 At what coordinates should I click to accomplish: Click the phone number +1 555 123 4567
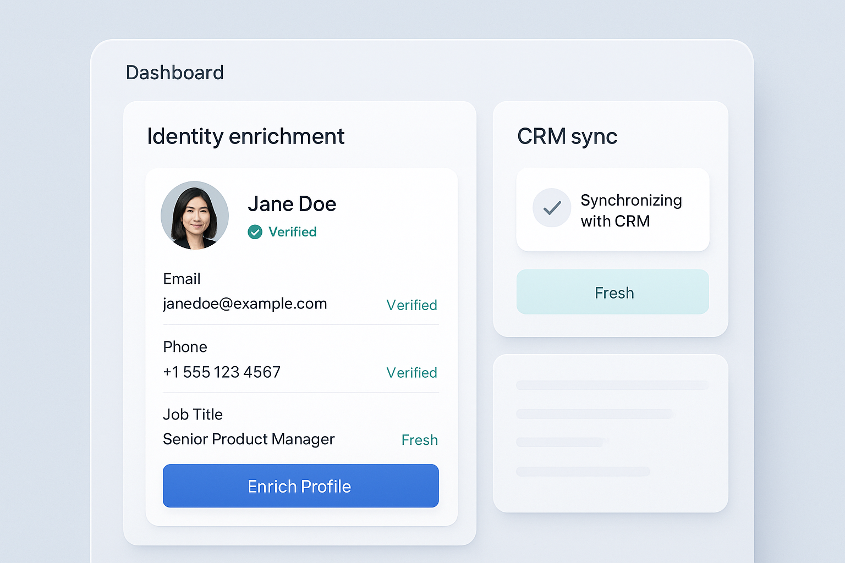coord(222,372)
